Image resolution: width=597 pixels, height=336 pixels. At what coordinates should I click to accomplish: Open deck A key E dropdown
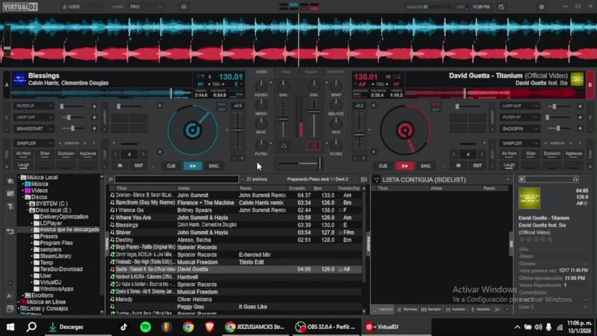[238, 84]
